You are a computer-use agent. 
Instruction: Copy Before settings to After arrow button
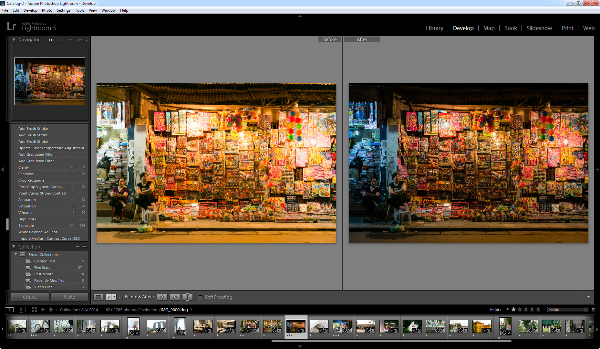162,297
